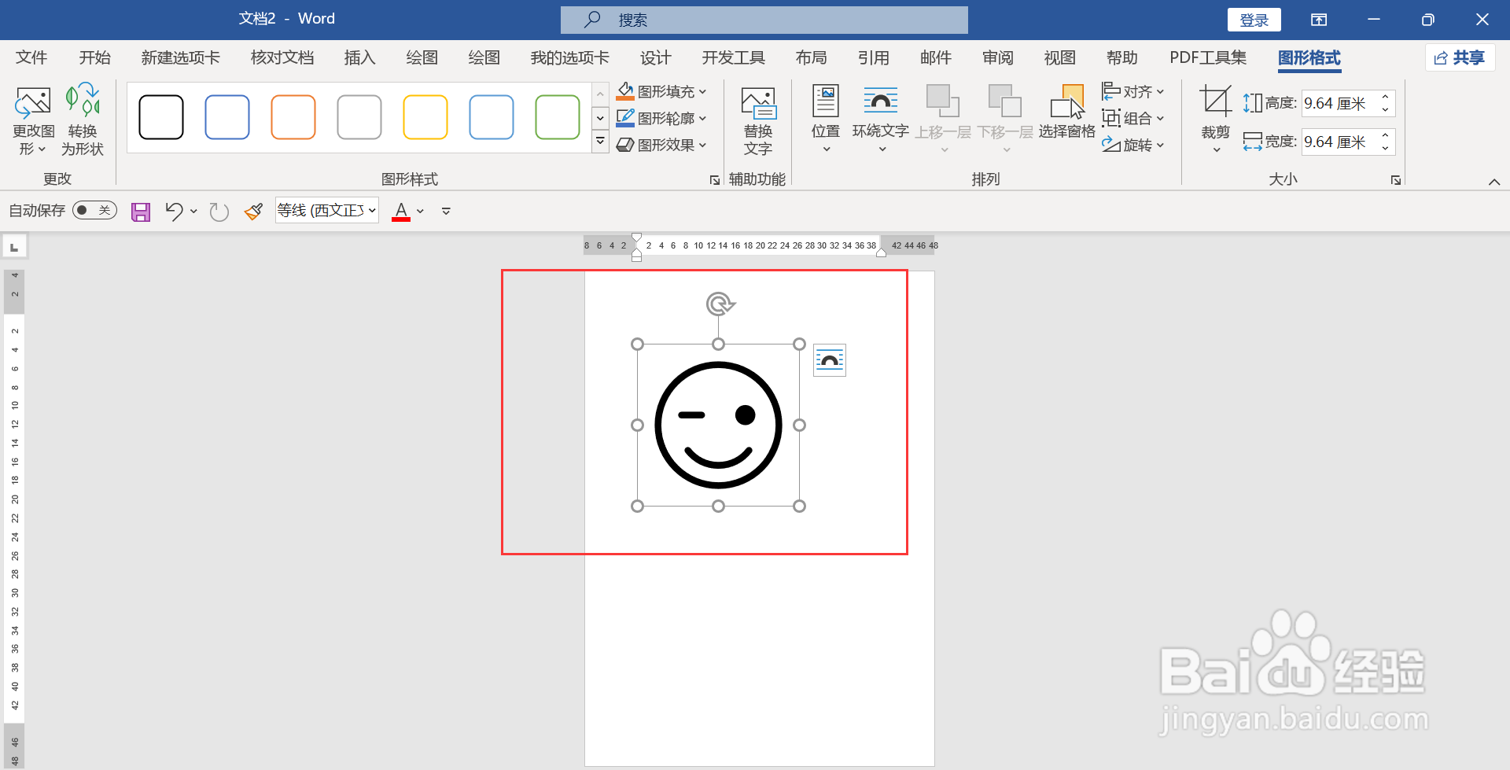Select the winking smiley graphic
This screenshot has width=1510, height=770.
(x=719, y=426)
